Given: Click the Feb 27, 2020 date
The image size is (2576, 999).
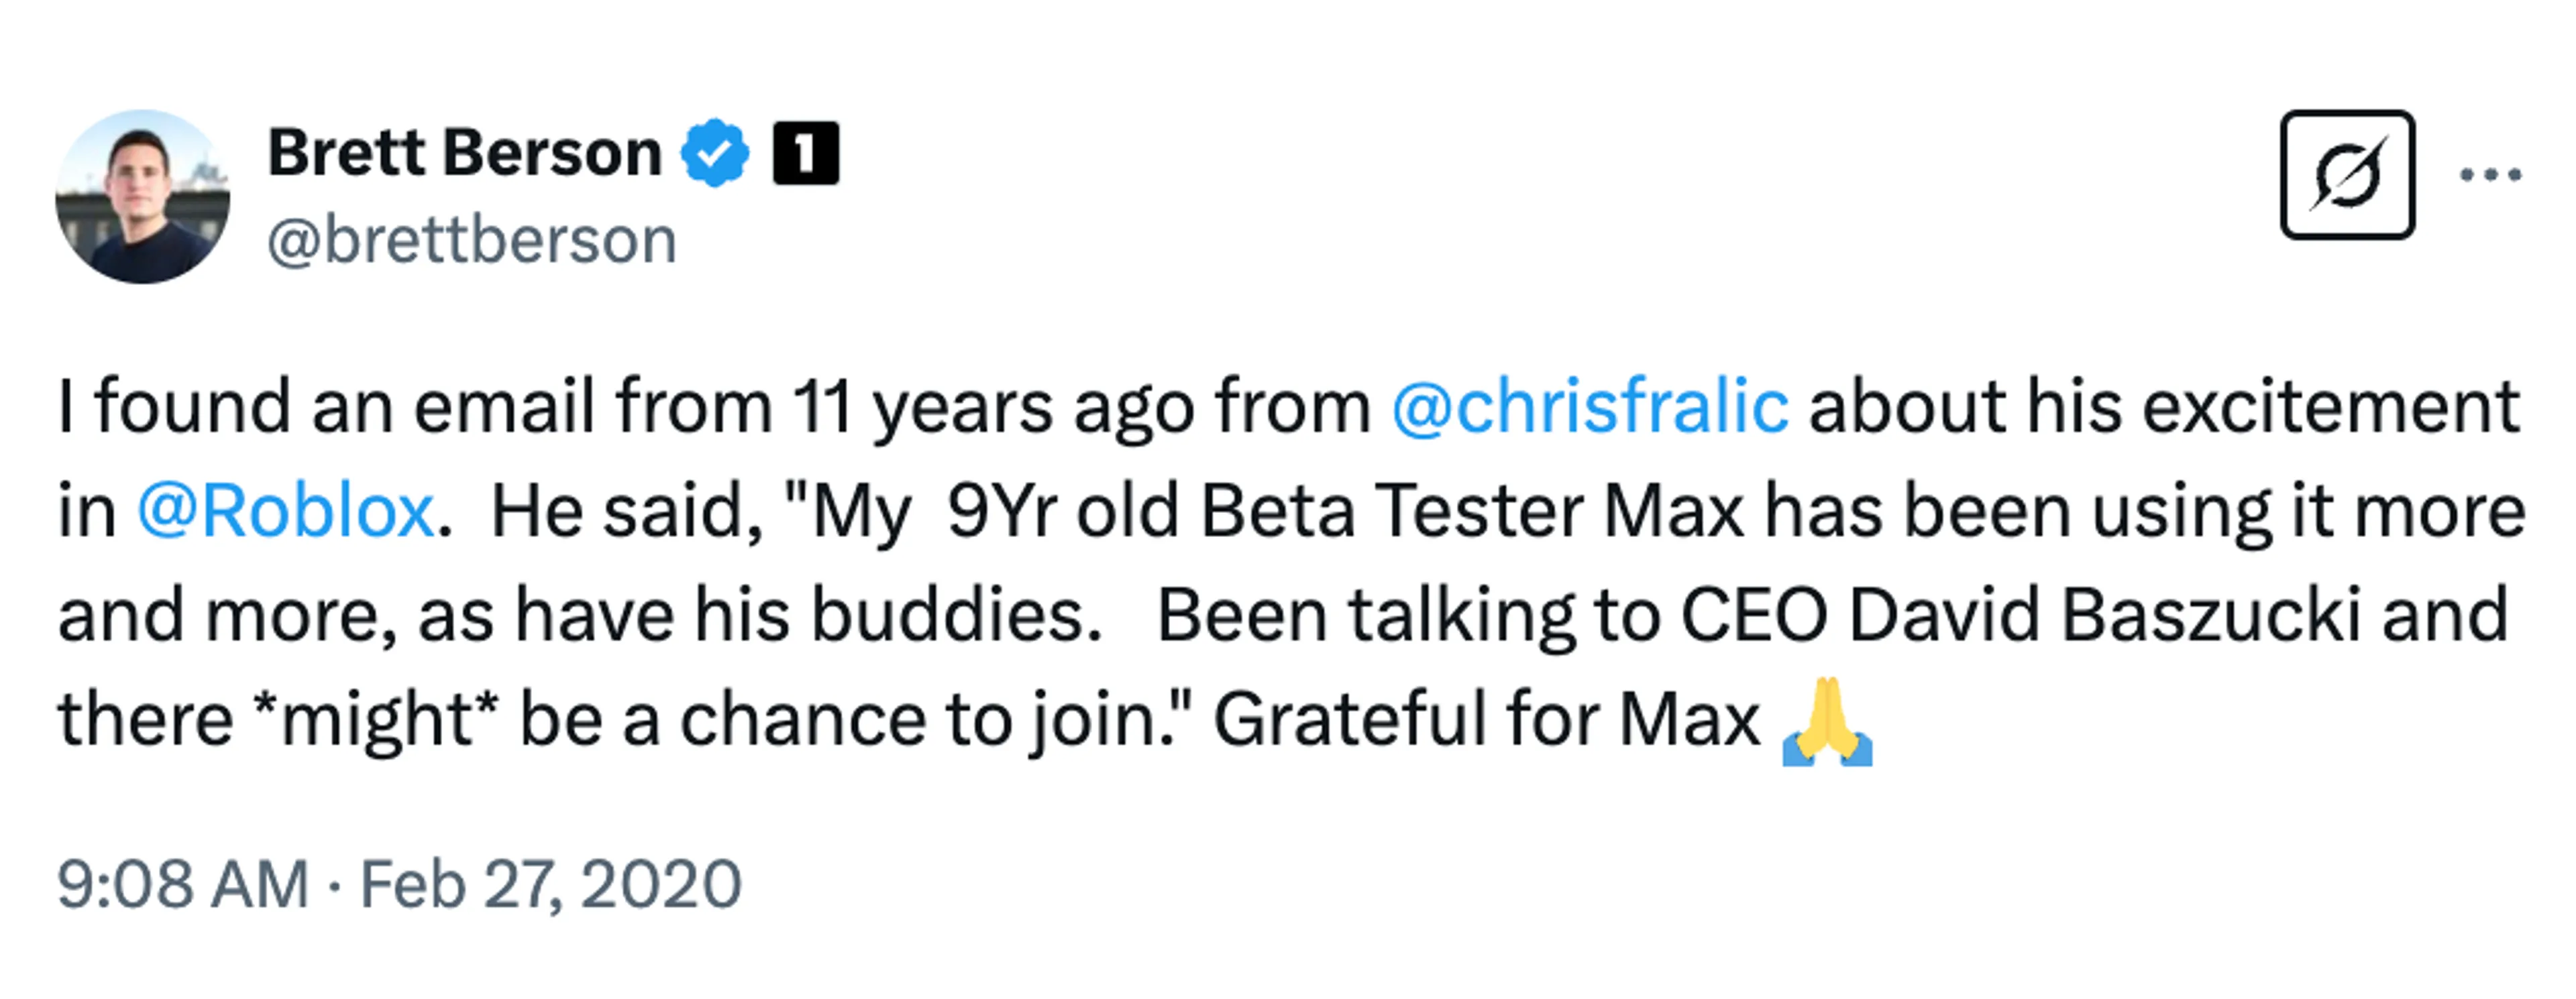Looking at the screenshot, I should click(x=550, y=885).
